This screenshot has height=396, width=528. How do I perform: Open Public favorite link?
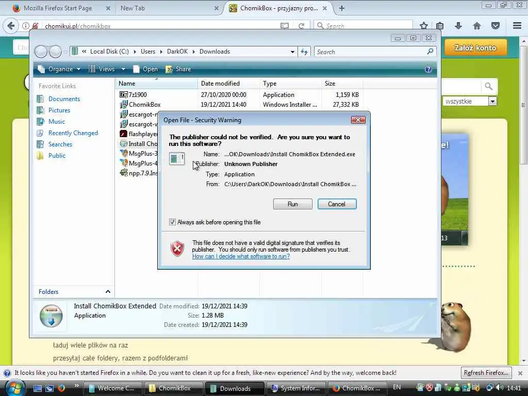[57, 156]
